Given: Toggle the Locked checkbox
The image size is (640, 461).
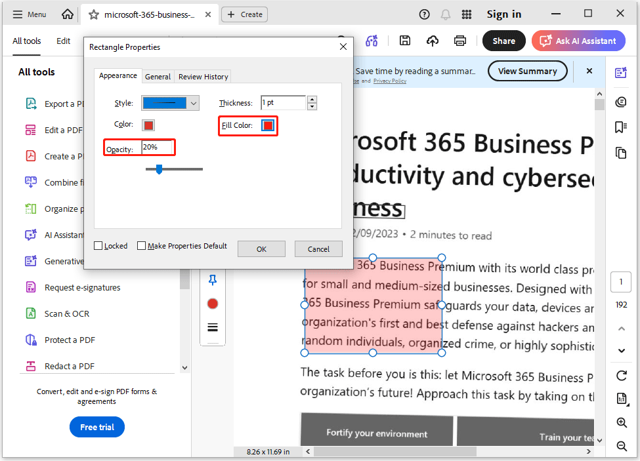Looking at the screenshot, I should click(98, 246).
